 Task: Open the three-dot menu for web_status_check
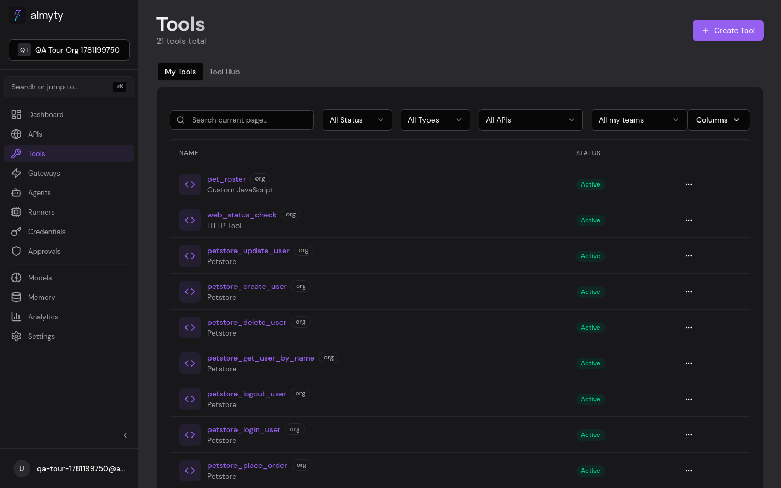(689, 220)
